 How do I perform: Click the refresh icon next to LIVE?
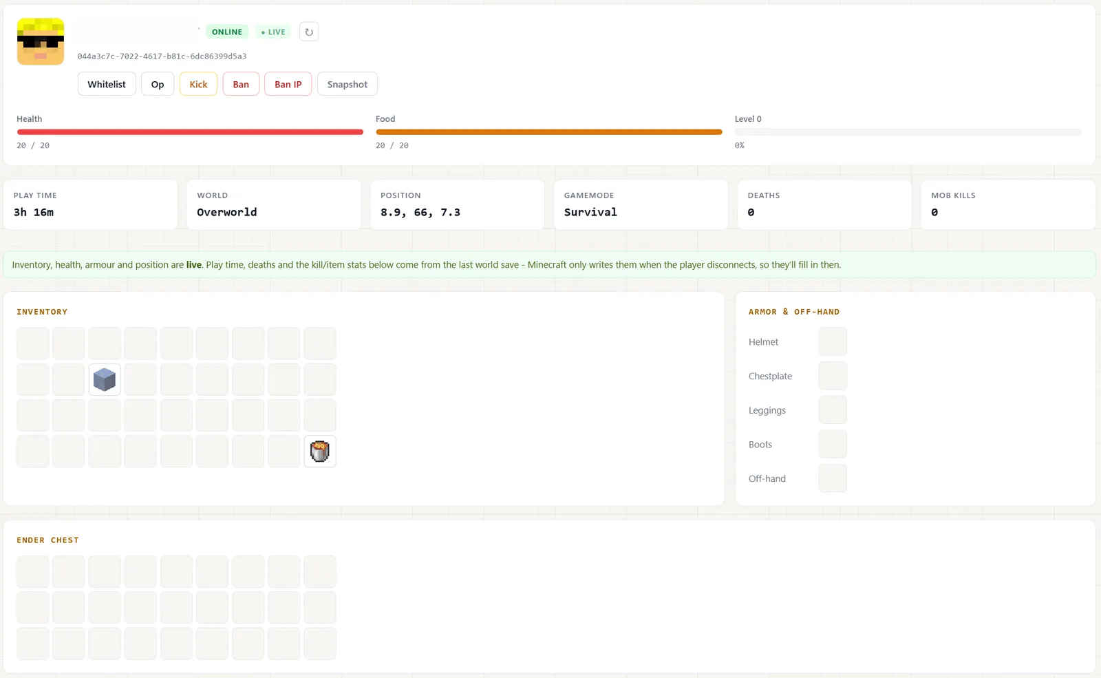click(309, 32)
